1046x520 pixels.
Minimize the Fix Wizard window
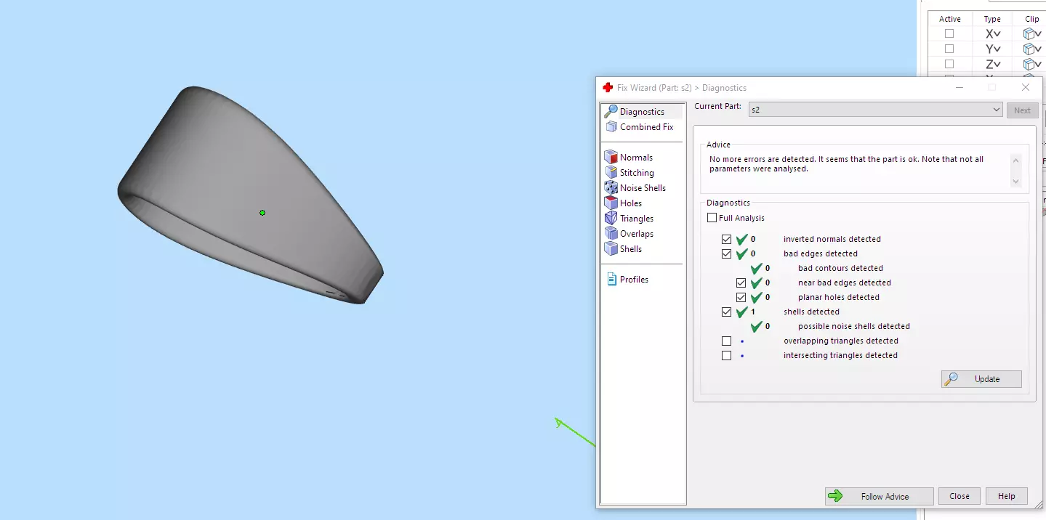[x=959, y=87]
